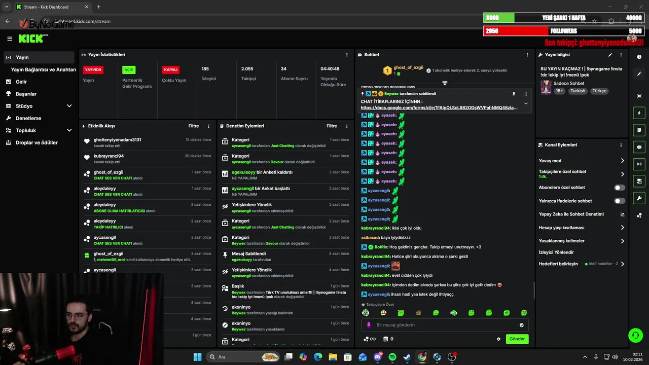Collapse the gifted sub leaderboard arrow in chat
The width and height of the screenshot is (649, 365).
pyautogui.click(x=445, y=83)
